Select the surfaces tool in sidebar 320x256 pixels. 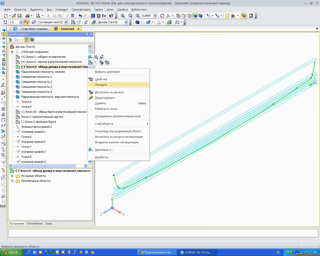pyautogui.click(x=3, y=38)
